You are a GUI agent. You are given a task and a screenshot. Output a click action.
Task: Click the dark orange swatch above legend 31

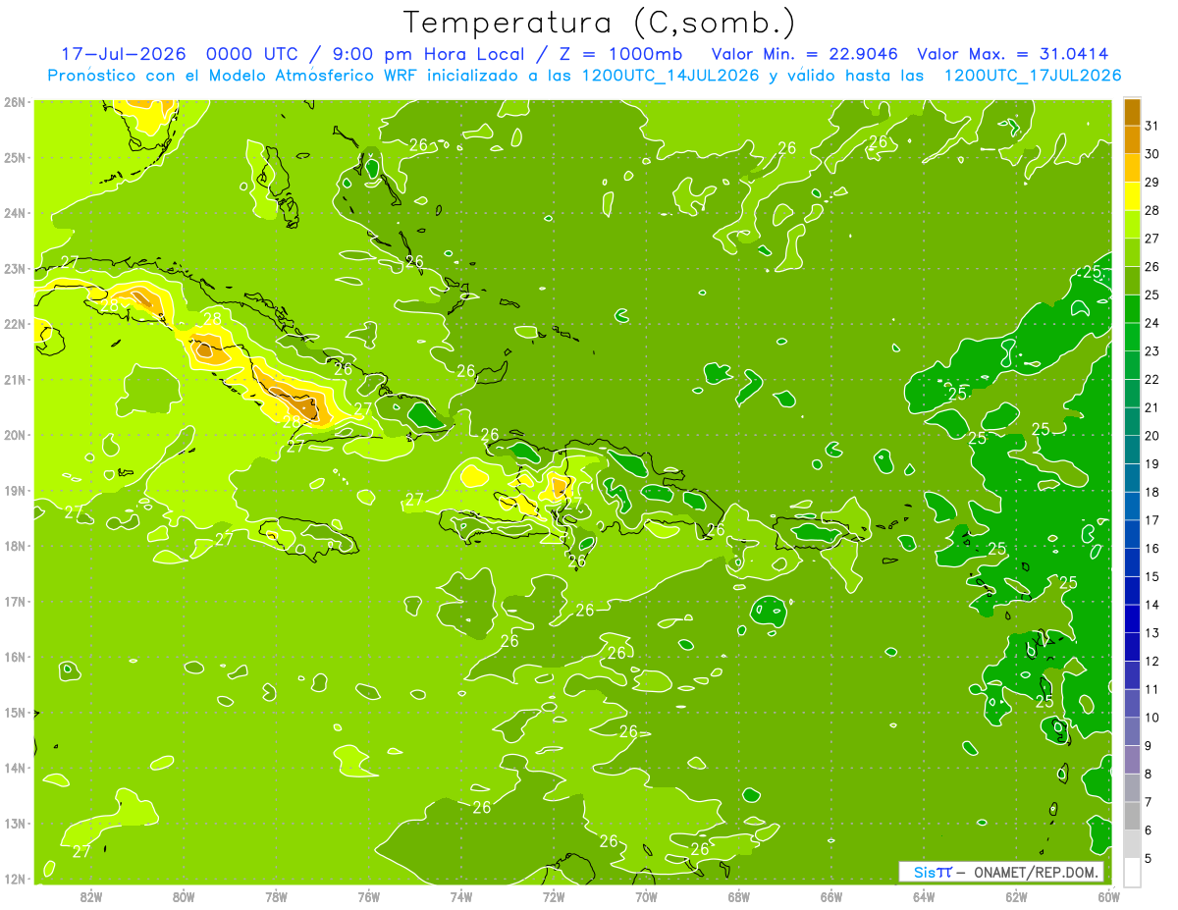1132,112
